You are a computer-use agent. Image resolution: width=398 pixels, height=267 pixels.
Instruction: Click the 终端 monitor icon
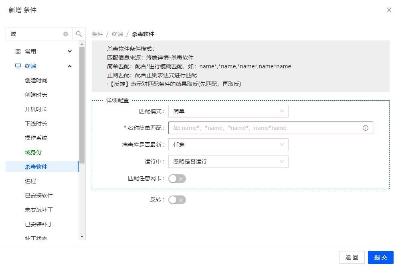tap(18, 66)
